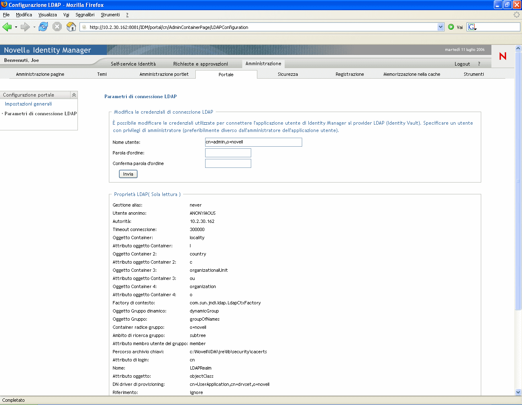Open the Memorizzazione nella cache subtab
Viewport: 522px width, 405px height.
tap(412, 74)
